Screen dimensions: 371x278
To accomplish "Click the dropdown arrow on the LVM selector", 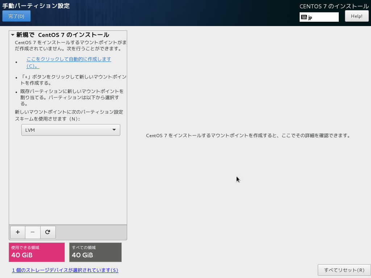I will tap(115, 130).
